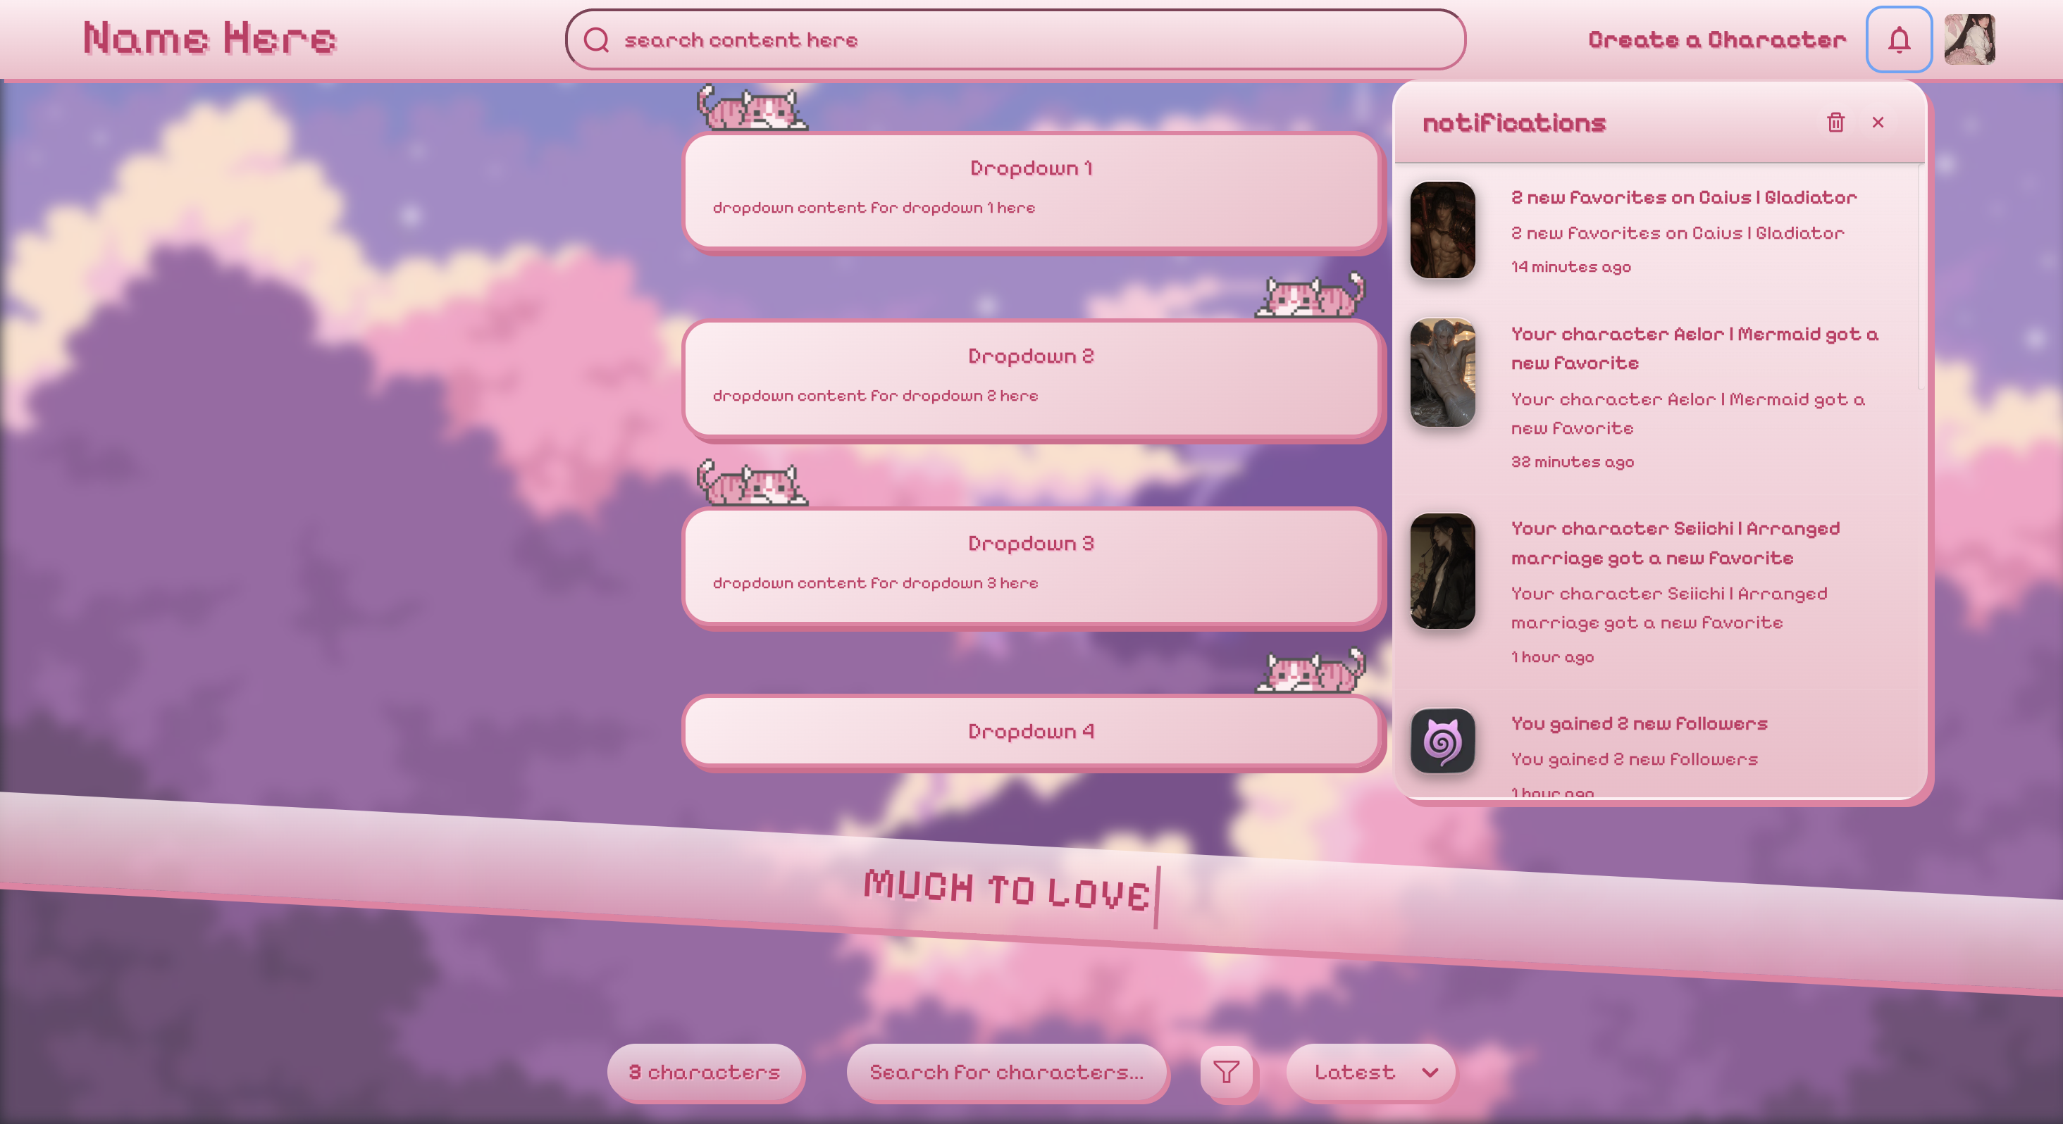This screenshot has width=2063, height=1124.
Task: Click the 3 characters button
Action: coord(705,1072)
